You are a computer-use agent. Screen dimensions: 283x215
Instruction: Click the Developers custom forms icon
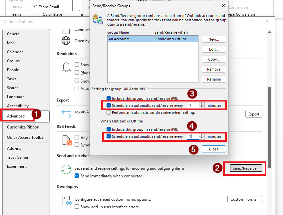click(67, 201)
